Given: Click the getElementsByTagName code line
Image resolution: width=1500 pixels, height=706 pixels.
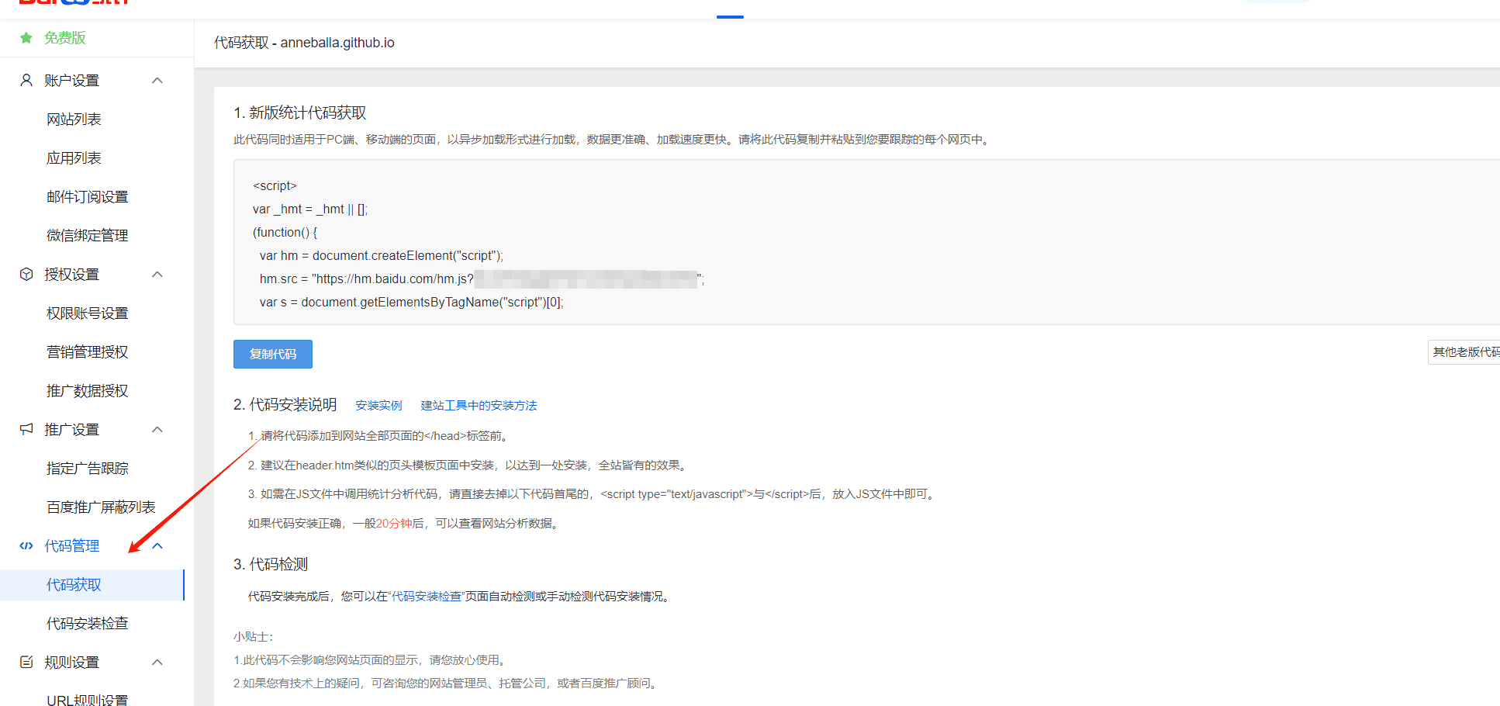Looking at the screenshot, I should pyautogui.click(x=412, y=302).
